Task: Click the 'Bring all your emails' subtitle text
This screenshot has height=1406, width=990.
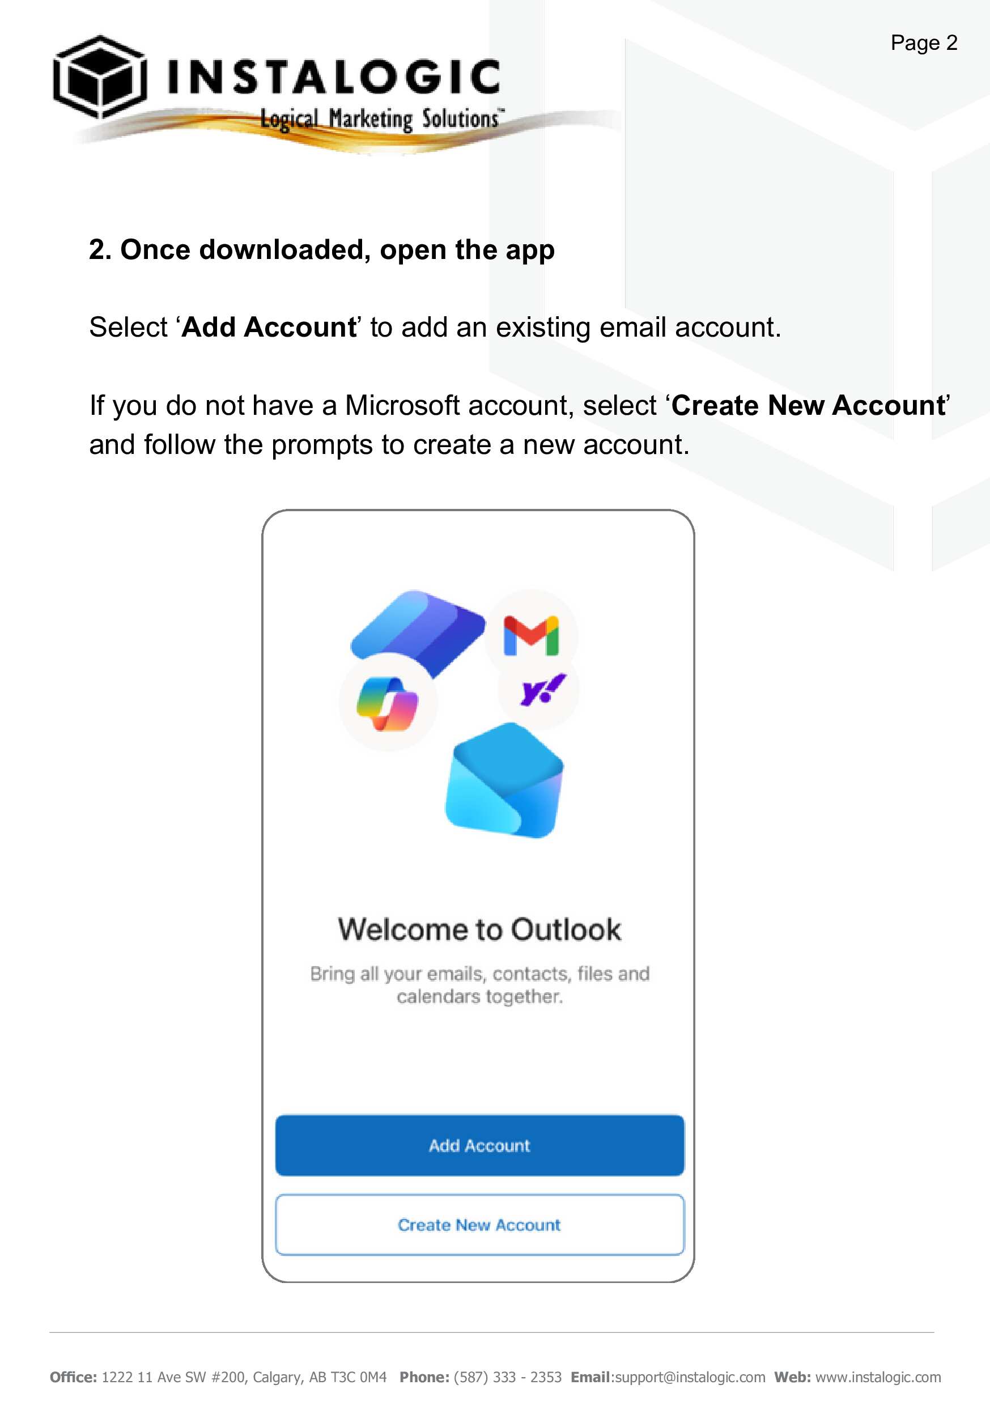Action: pos(479,985)
